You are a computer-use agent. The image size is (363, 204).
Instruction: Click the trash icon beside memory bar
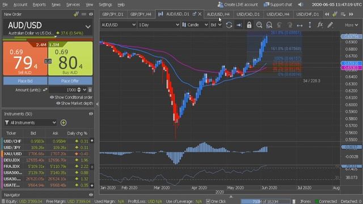294,202
